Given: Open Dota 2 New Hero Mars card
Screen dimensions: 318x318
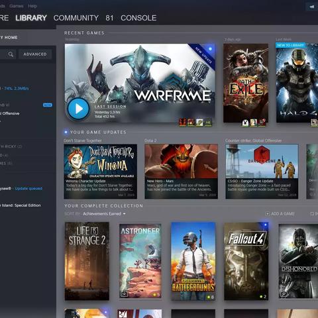Looking at the screenshot, I should coord(181,172).
